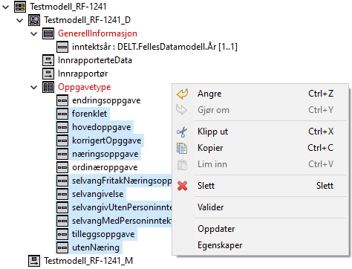Collapse the Oppgavetype enumeration

coord(34,88)
